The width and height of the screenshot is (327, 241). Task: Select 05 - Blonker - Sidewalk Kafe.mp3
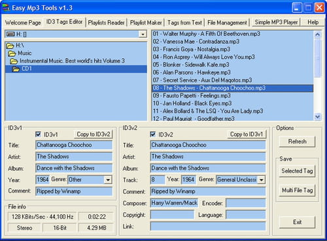233,65
